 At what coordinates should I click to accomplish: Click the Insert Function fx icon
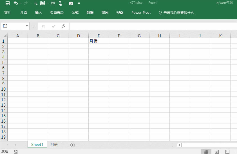click(x=64, y=26)
